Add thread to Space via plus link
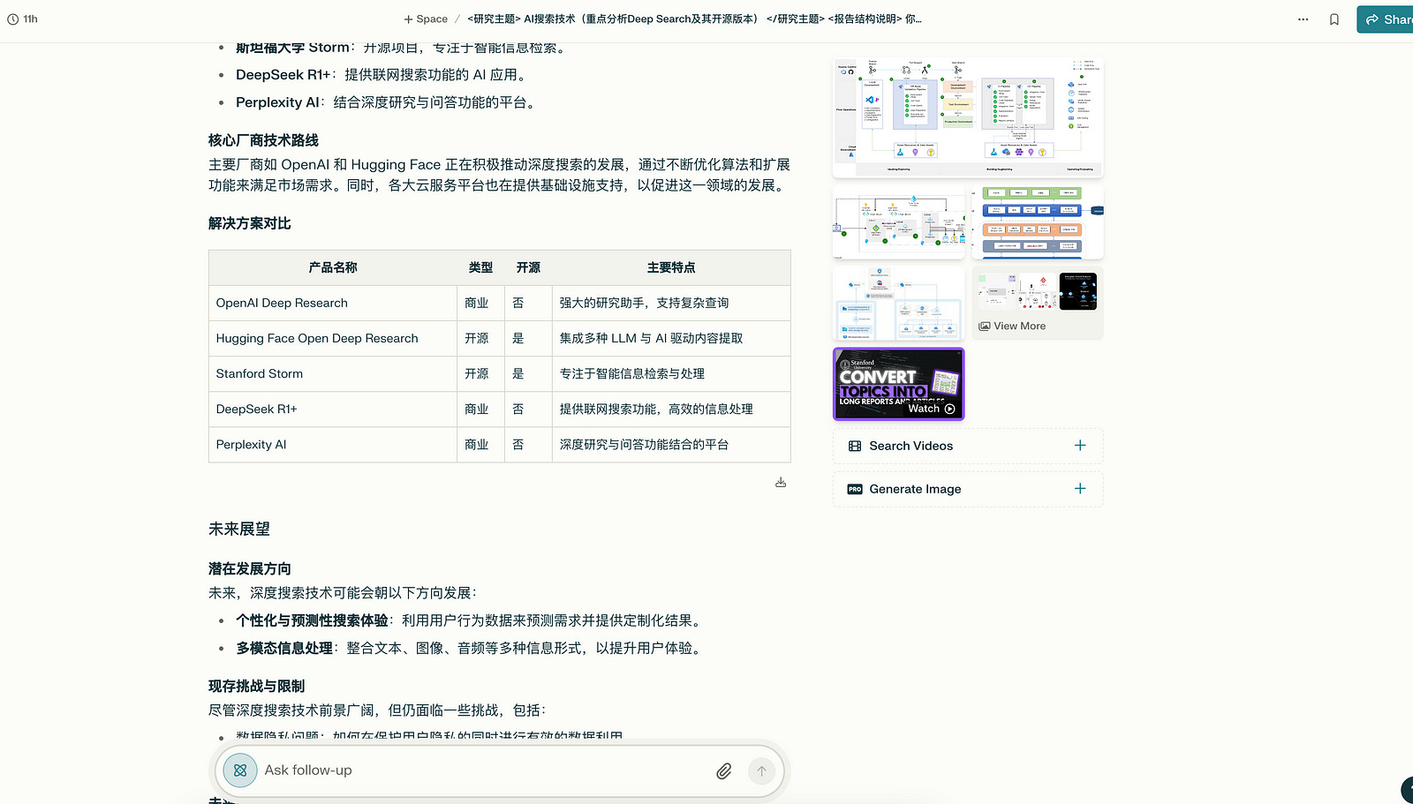 point(426,19)
